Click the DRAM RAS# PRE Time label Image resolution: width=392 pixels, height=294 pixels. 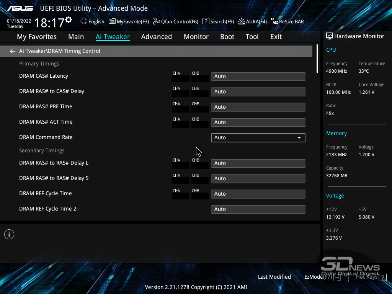(46, 107)
